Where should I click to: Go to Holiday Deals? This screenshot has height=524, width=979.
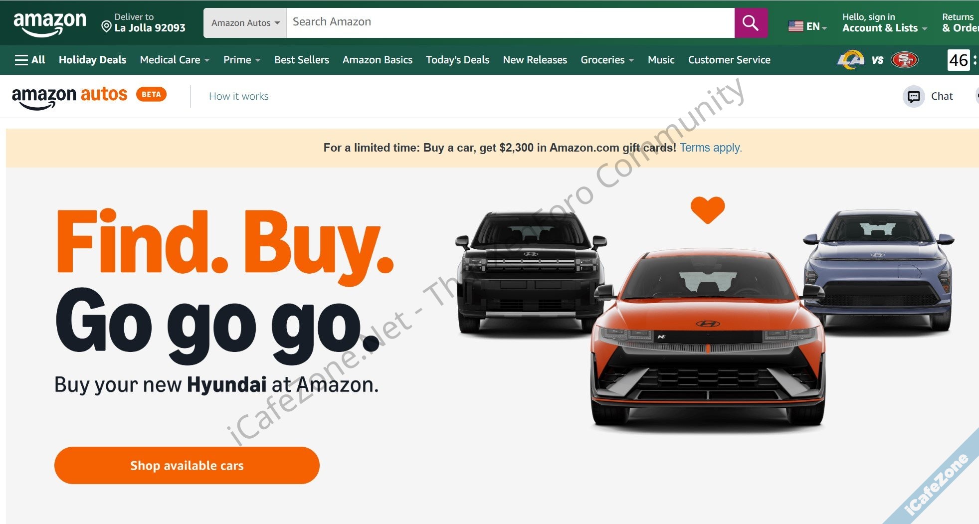point(92,60)
